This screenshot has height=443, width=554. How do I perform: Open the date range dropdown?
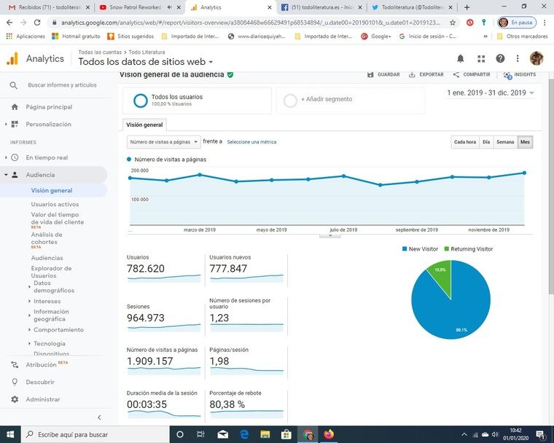pos(491,93)
